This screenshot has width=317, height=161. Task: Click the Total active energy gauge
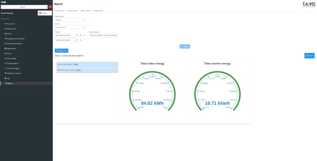pos(152,91)
